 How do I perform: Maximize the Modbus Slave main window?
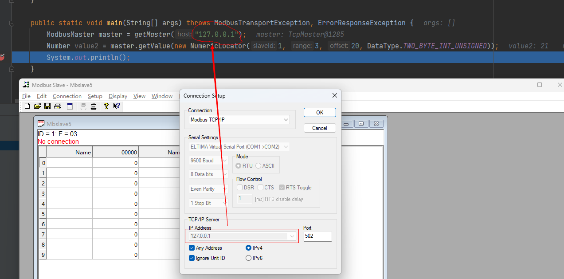click(x=540, y=85)
